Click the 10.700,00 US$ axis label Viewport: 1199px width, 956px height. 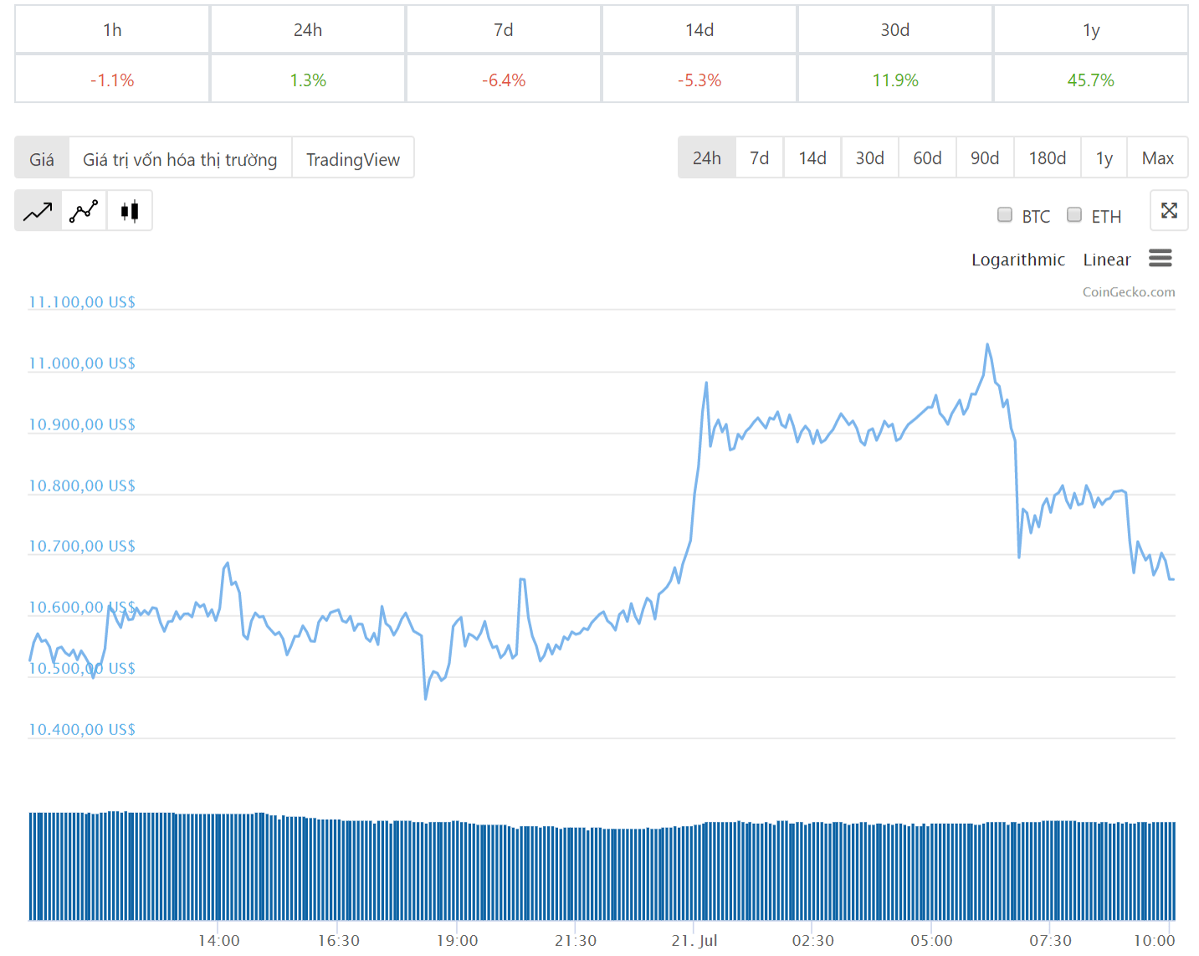[x=82, y=545]
